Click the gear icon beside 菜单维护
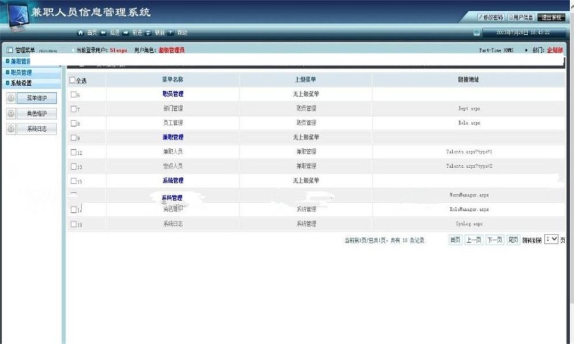Viewport: 574px width, 344px height. tap(11, 98)
